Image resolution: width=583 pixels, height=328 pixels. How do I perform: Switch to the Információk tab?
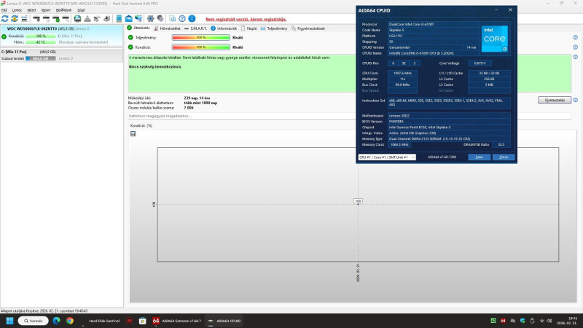click(224, 28)
